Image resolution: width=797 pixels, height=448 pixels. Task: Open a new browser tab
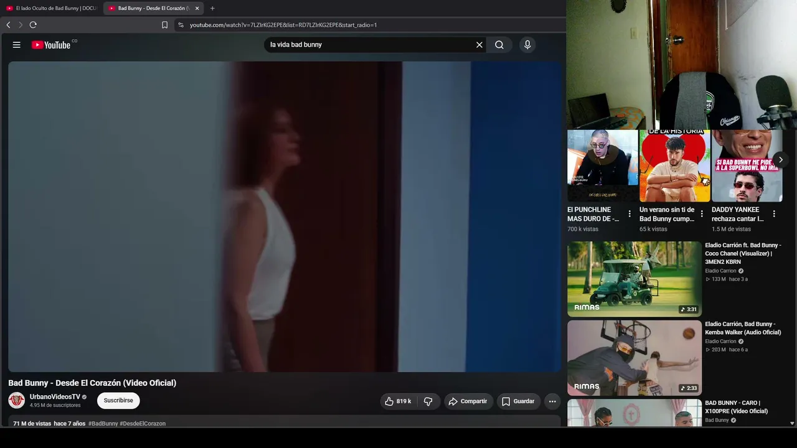[212, 8]
